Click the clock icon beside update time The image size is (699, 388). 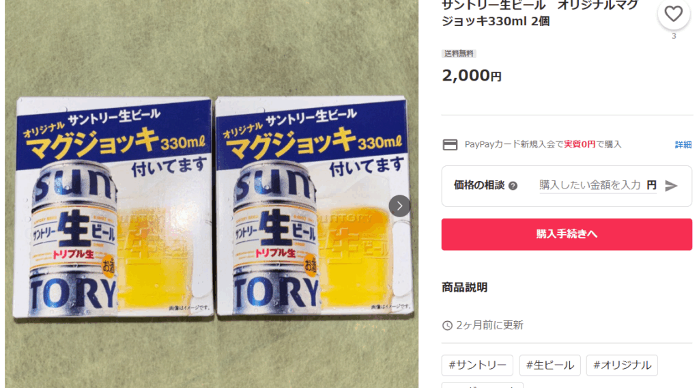pyautogui.click(x=447, y=326)
